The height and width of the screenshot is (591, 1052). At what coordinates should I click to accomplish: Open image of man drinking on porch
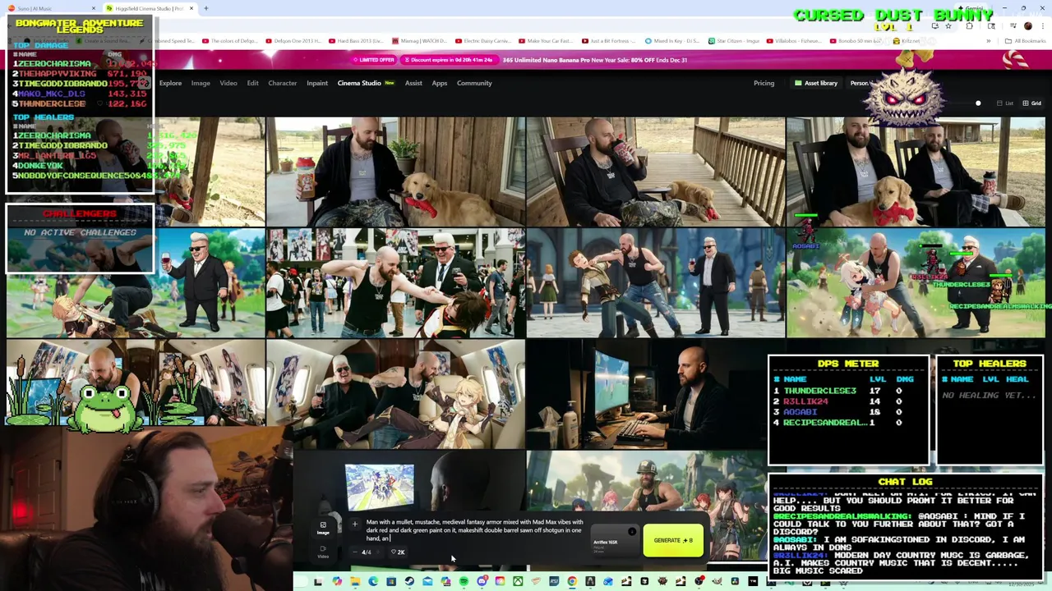click(655, 172)
